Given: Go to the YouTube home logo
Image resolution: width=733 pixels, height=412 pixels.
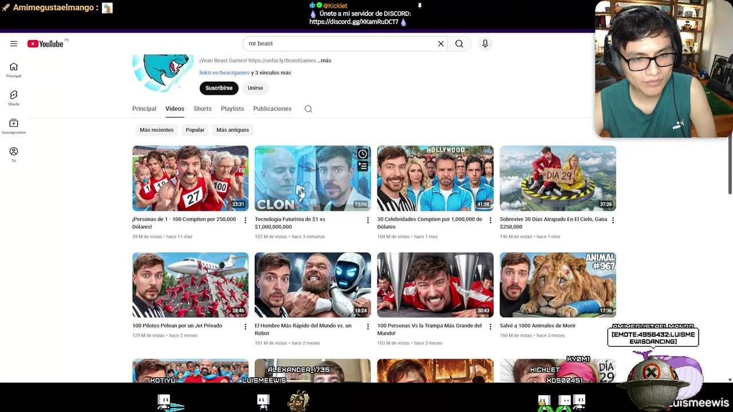Looking at the screenshot, I should click(x=45, y=43).
